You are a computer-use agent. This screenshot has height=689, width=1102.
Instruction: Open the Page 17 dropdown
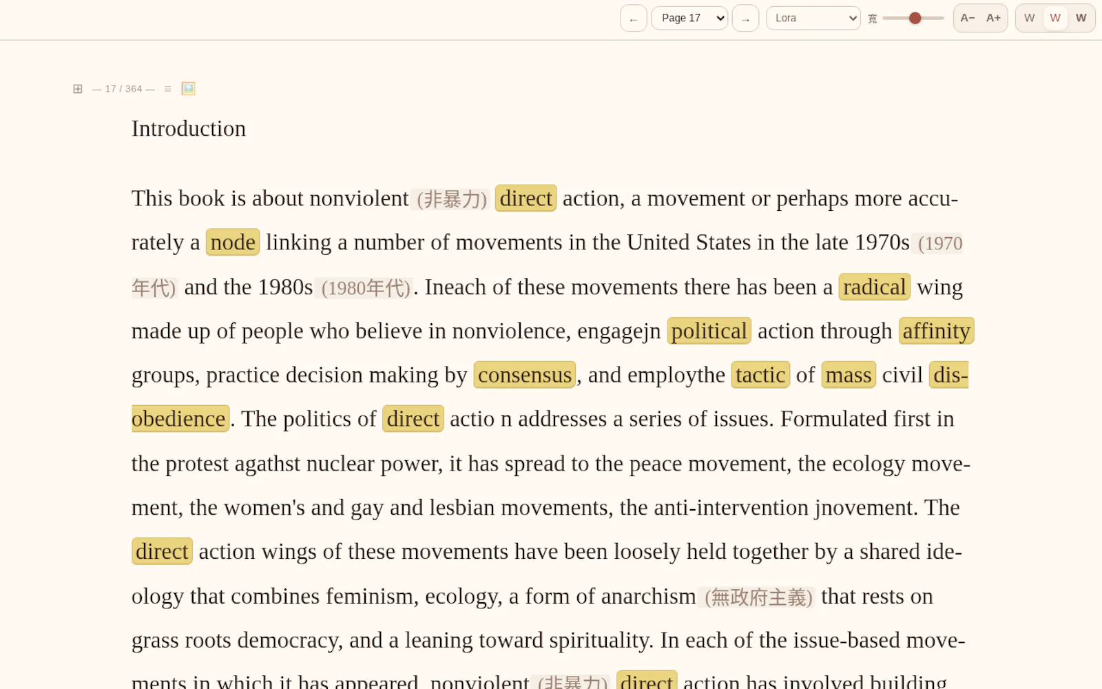click(689, 19)
